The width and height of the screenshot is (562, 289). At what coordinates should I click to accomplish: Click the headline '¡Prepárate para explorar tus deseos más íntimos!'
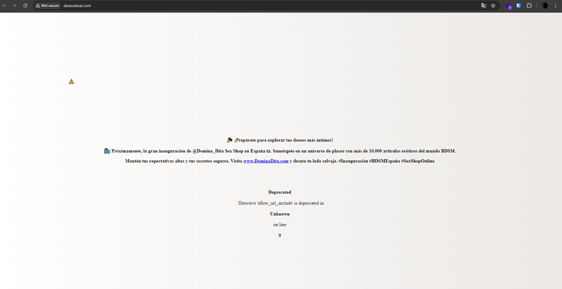point(284,140)
